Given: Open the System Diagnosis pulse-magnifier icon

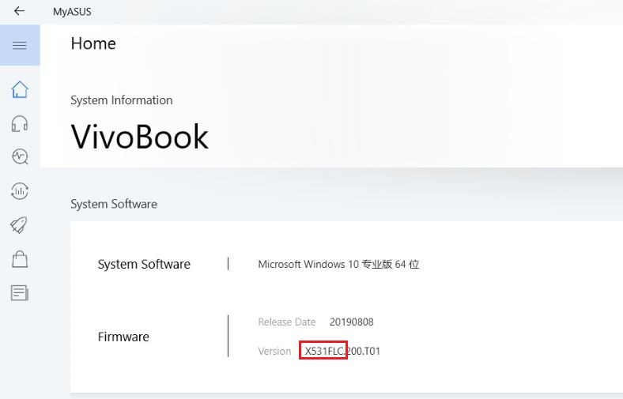Looking at the screenshot, I should coord(20,156).
